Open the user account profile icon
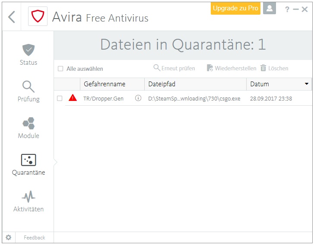Viewport: 314px width, 245px height. [x=270, y=8]
